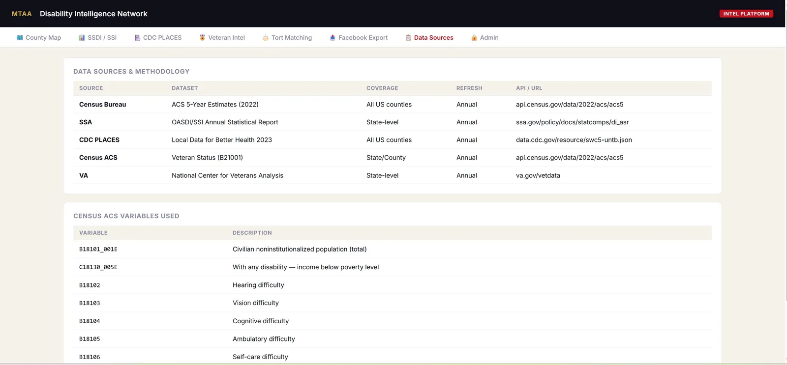Open the County Map tab
This screenshot has width=787, height=365.
39,38
